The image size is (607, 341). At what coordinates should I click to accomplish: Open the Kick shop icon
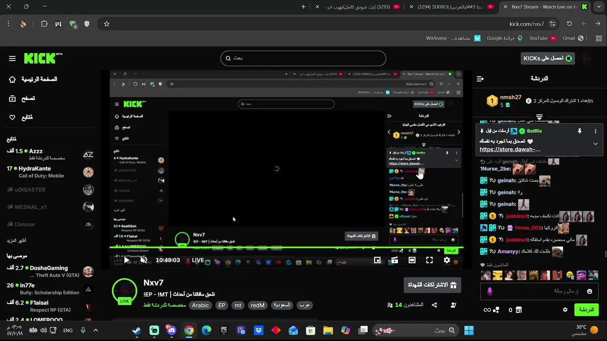pos(519,310)
